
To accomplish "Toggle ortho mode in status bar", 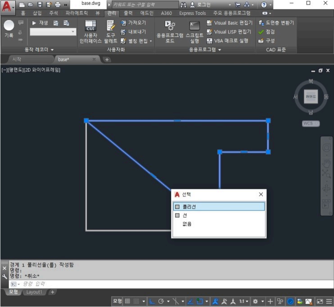I will tap(152, 301).
